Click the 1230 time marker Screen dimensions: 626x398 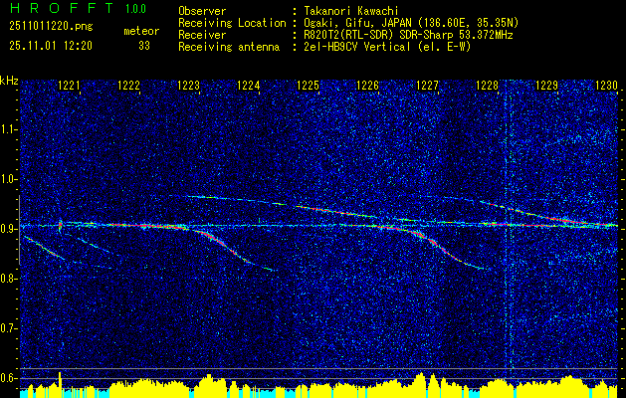pyautogui.click(x=607, y=85)
